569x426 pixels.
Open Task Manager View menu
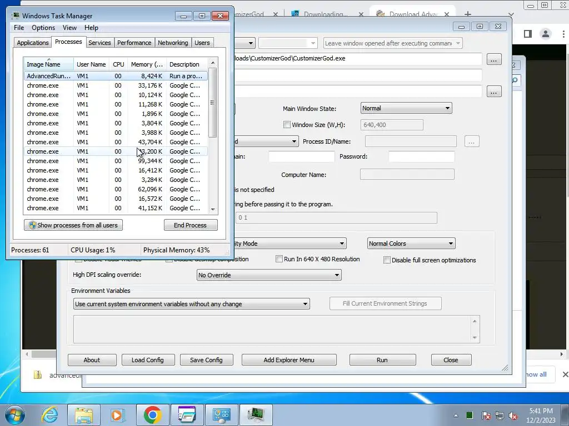click(69, 28)
